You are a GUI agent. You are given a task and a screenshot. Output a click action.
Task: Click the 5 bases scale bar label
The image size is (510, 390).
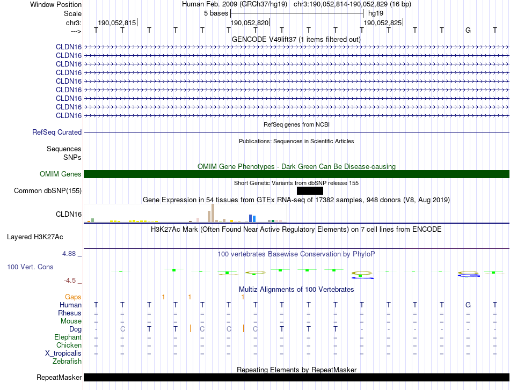[x=216, y=13]
